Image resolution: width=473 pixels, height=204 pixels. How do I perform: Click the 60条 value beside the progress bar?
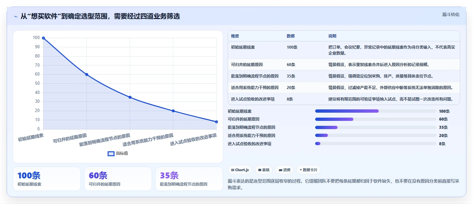click(443, 119)
